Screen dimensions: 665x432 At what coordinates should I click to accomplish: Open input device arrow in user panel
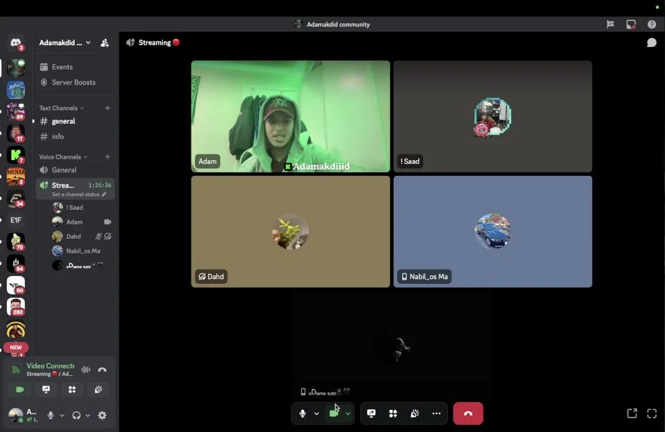pyautogui.click(x=62, y=415)
